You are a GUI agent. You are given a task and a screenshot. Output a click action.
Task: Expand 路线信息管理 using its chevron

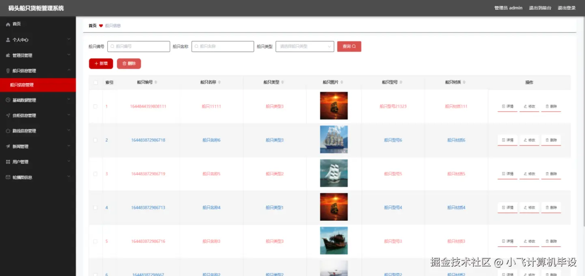[x=69, y=131]
